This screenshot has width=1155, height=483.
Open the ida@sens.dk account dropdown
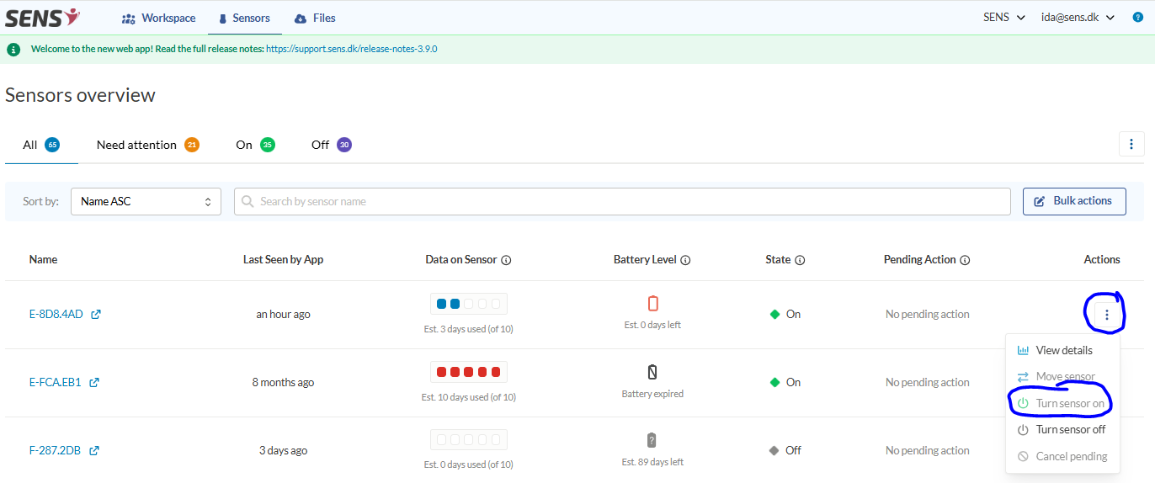1077,18
